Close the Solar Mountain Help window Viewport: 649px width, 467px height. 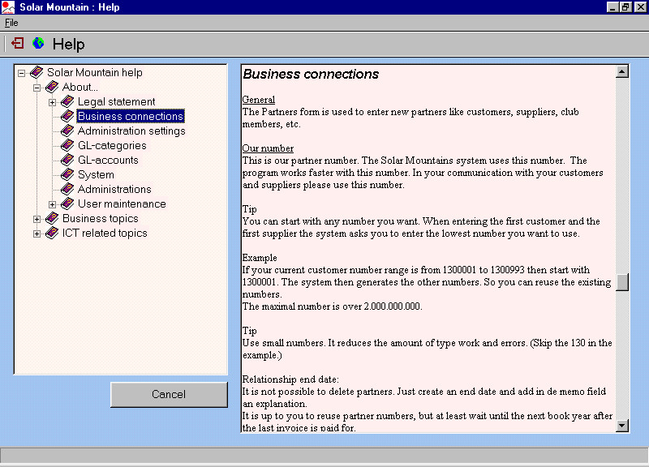tap(640, 7)
